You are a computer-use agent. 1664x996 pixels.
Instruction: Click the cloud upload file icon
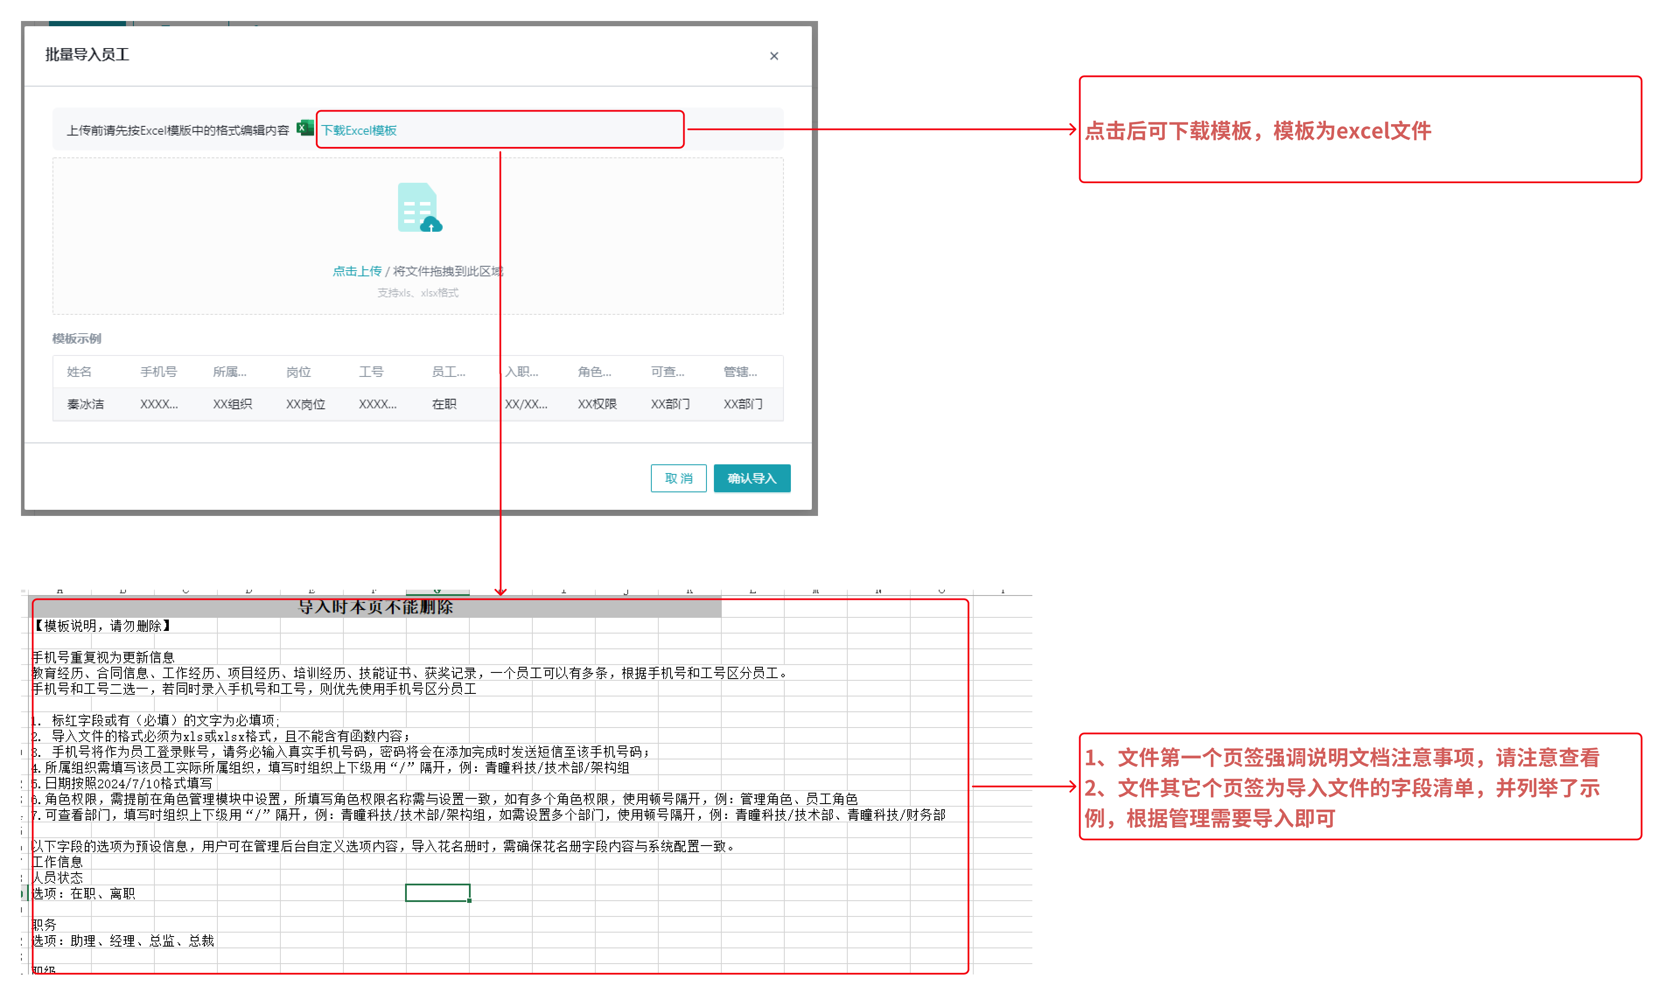(x=419, y=208)
